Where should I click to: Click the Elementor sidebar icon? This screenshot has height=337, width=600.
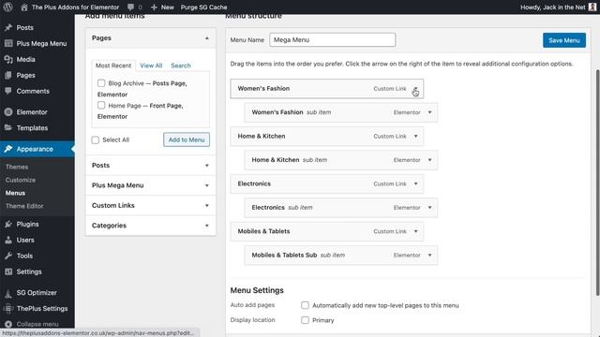coord(8,112)
